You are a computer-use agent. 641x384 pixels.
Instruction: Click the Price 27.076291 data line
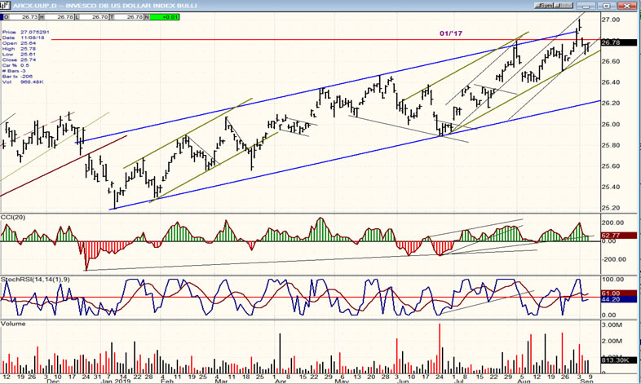coord(25,32)
